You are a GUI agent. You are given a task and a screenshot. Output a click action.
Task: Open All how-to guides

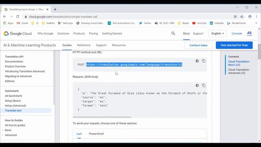point(15,125)
